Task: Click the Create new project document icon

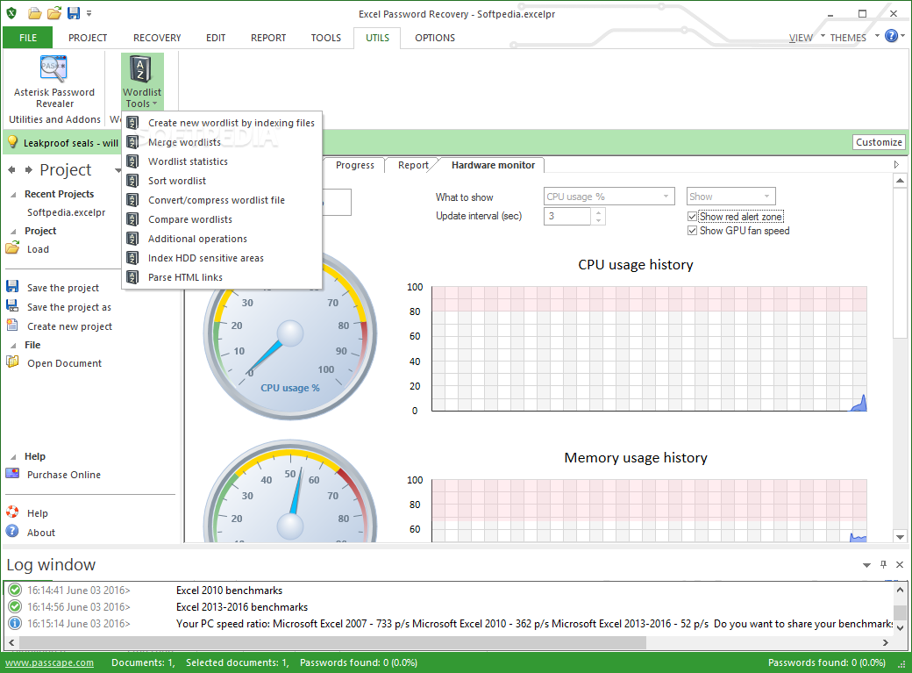Action: tap(12, 325)
